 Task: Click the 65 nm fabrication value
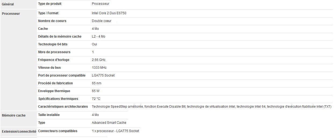pos(96,83)
